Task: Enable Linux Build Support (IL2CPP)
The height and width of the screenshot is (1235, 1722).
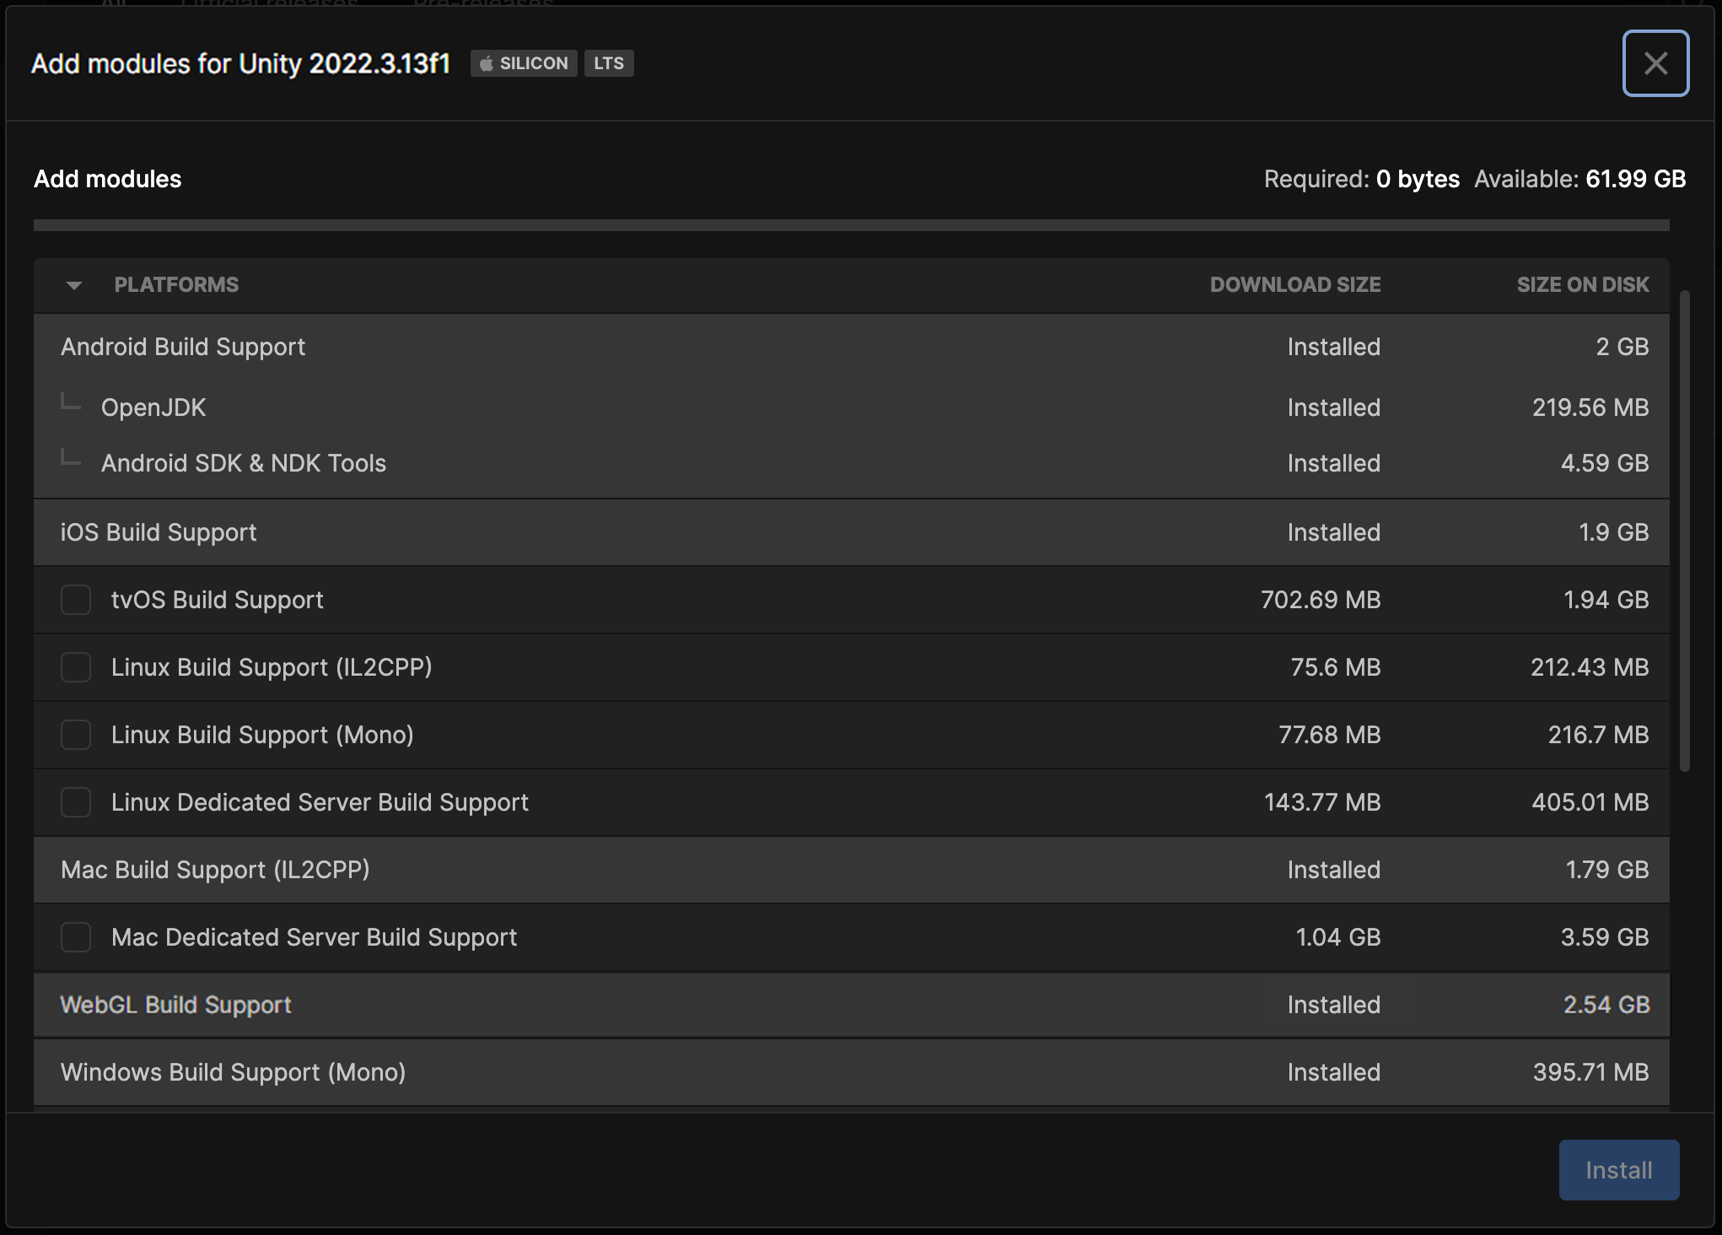Action: pos(76,667)
